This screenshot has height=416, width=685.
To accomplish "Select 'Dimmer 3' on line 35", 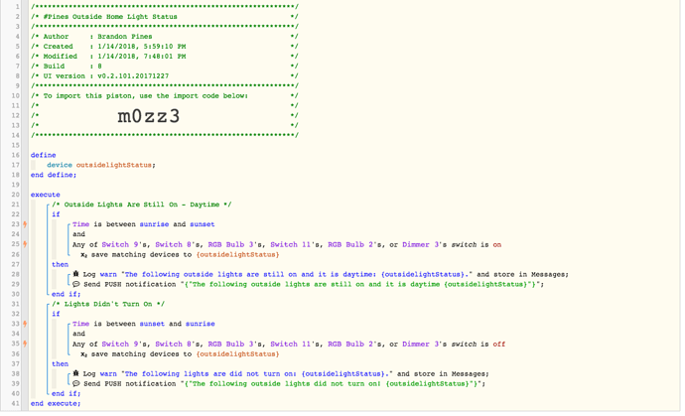I will point(421,345).
